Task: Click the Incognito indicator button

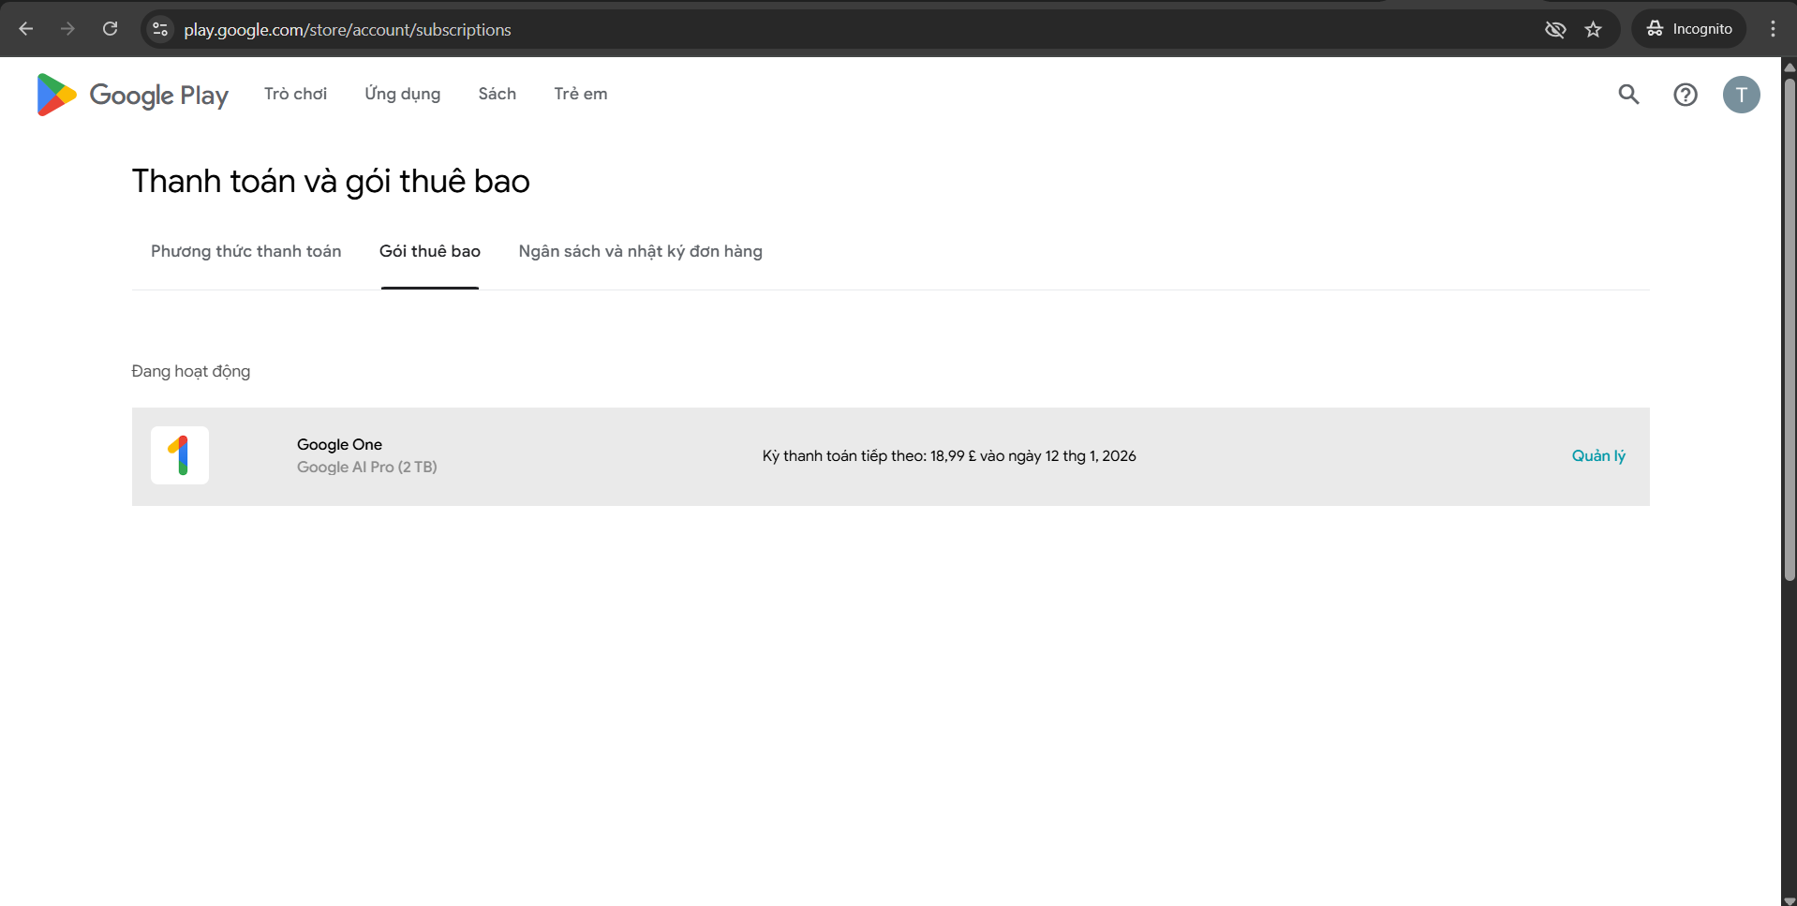Action: pyautogui.click(x=1689, y=29)
